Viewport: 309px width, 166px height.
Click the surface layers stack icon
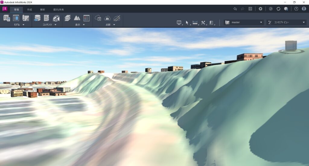pos(68,18)
